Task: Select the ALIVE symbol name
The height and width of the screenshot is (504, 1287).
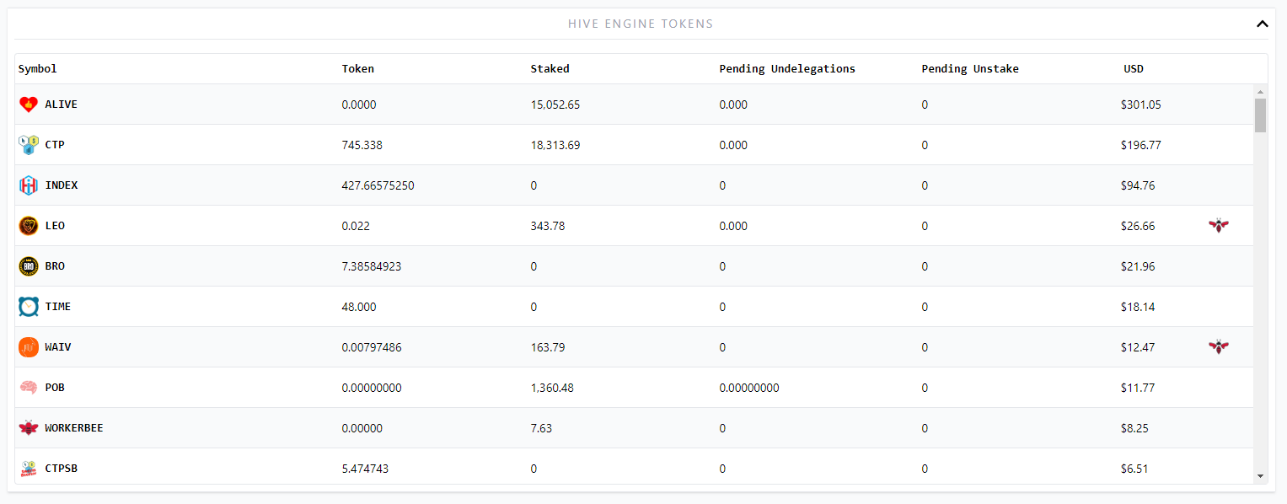Action: click(62, 105)
